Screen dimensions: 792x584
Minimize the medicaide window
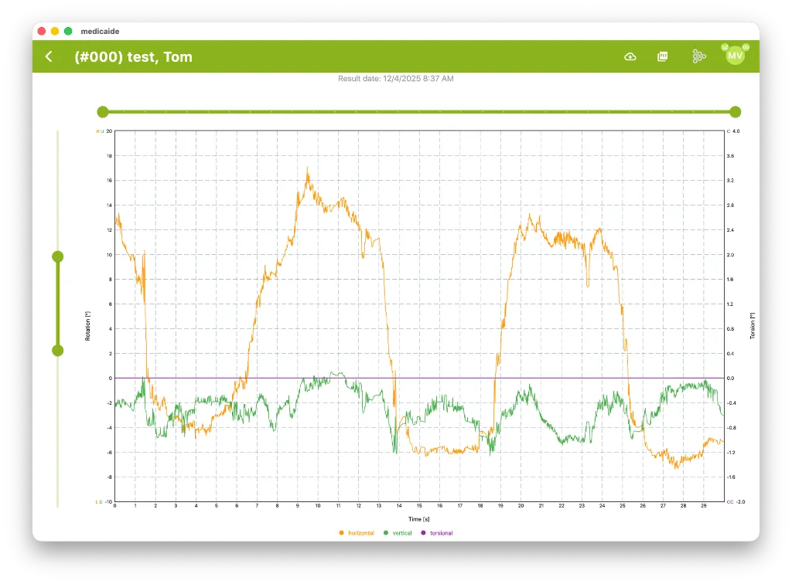pos(54,31)
